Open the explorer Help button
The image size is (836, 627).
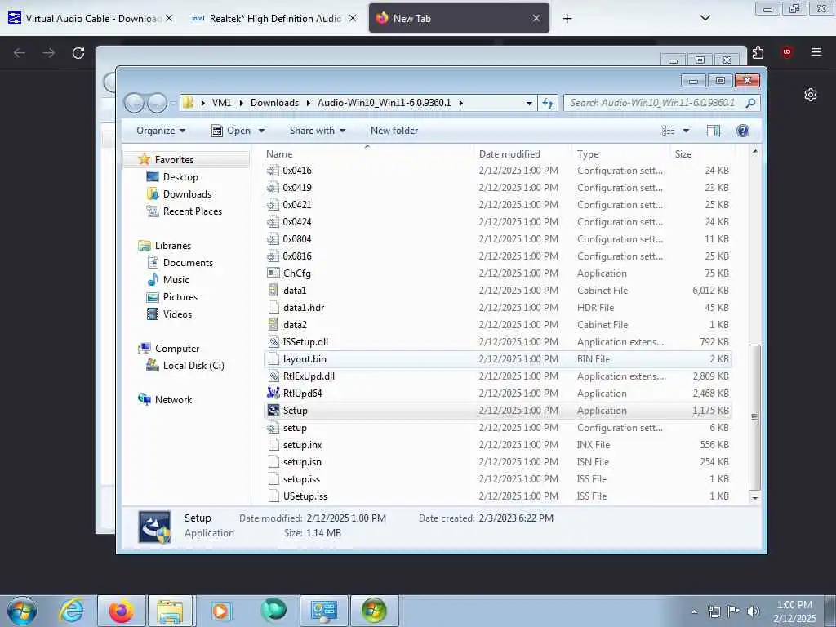tap(743, 131)
